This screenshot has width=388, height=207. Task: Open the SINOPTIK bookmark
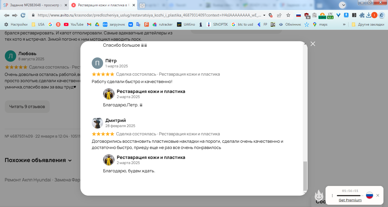click(217, 24)
